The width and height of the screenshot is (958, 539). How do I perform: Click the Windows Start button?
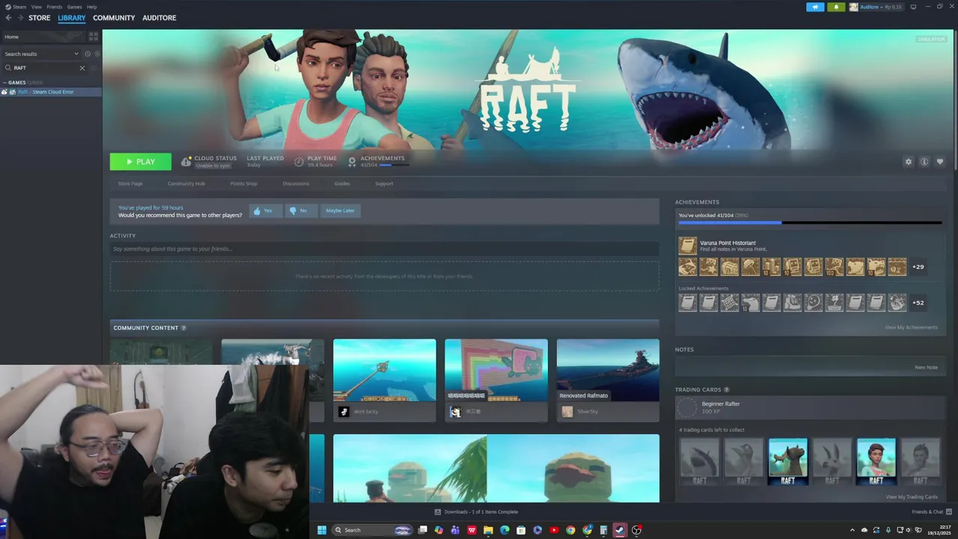pyautogui.click(x=322, y=530)
